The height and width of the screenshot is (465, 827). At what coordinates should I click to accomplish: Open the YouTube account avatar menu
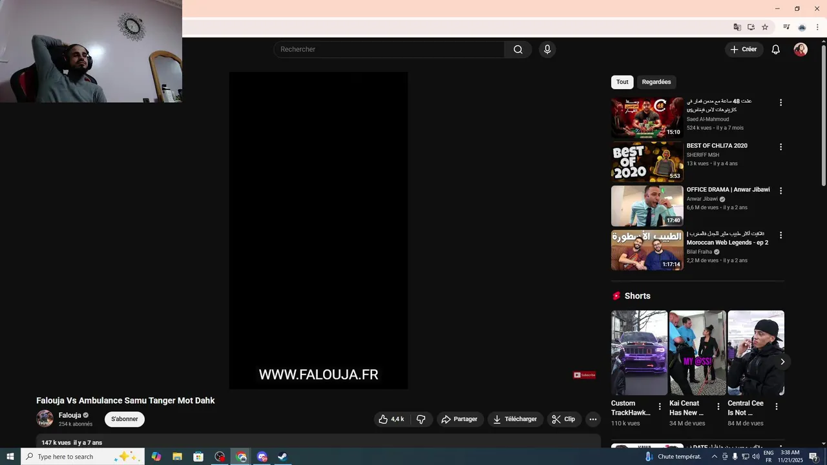pos(801,50)
